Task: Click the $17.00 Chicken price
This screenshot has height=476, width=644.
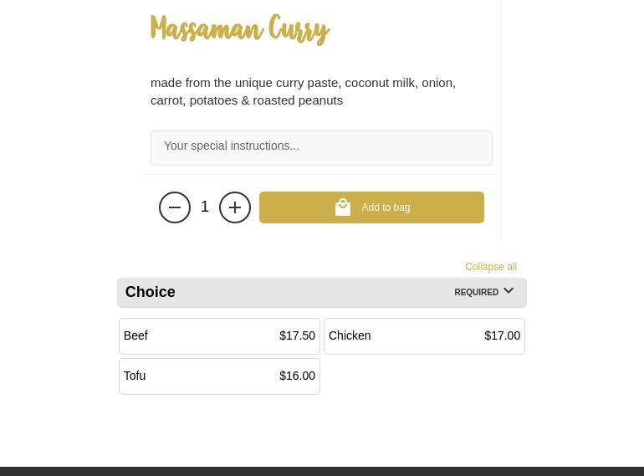Action: [x=502, y=336]
